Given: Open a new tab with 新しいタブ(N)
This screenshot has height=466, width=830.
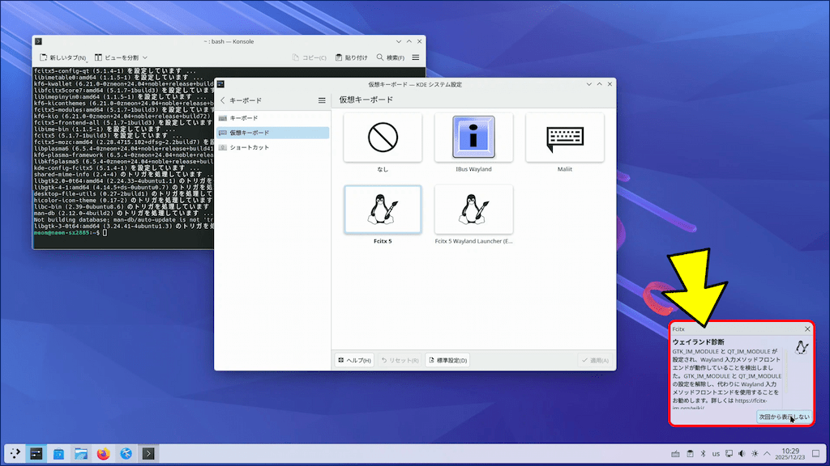Looking at the screenshot, I should [63, 57].
